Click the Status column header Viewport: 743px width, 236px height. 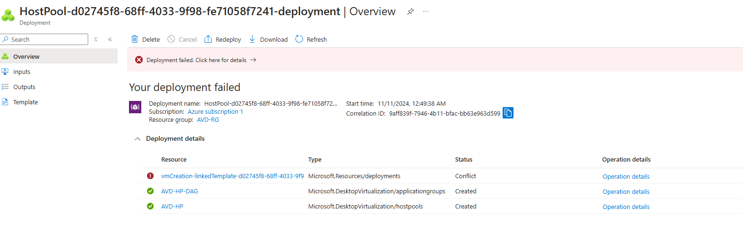point(464,159)
